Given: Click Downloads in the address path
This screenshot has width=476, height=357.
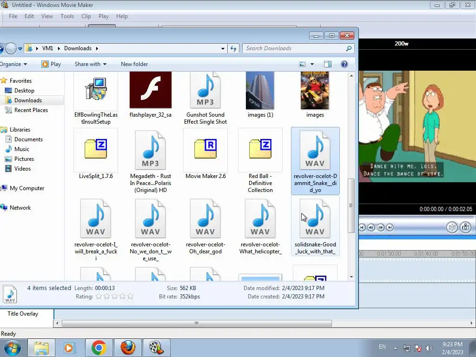Looking at the screenshot, I should (78, 48).
